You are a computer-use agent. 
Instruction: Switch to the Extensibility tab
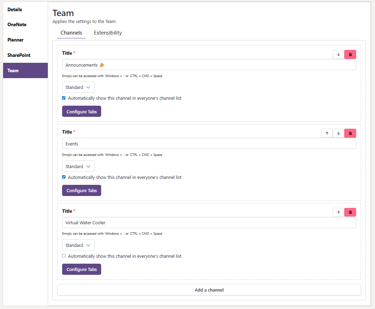(x=107, y=32)
